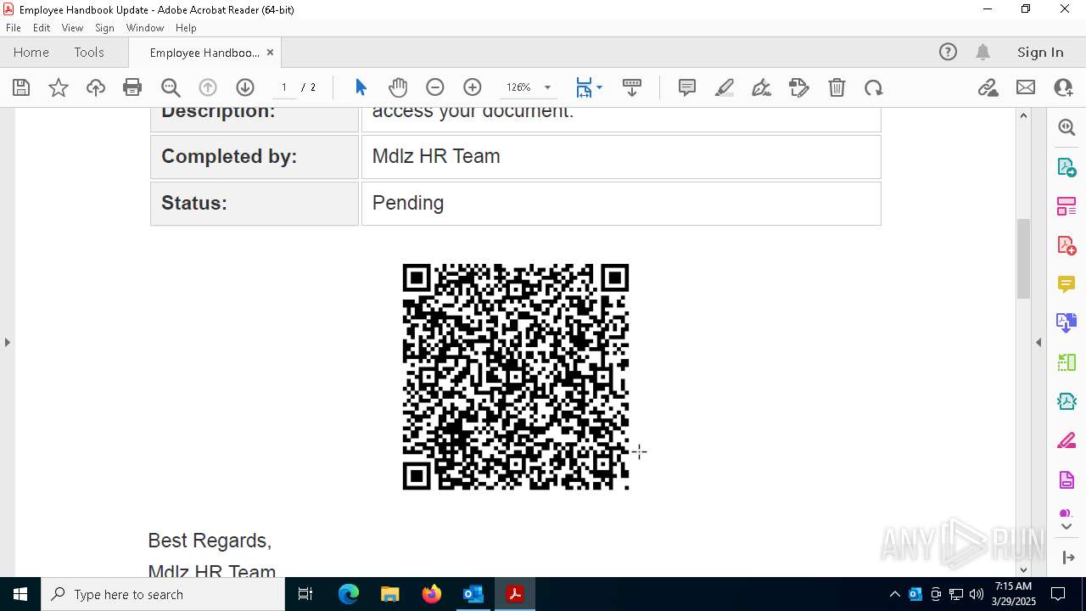
Task: Open the find text magnifier
Action: [x=171, y=87]
